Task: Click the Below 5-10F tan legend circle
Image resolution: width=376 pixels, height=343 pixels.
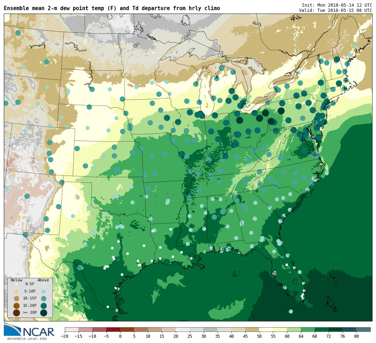Action: point(16,291)
